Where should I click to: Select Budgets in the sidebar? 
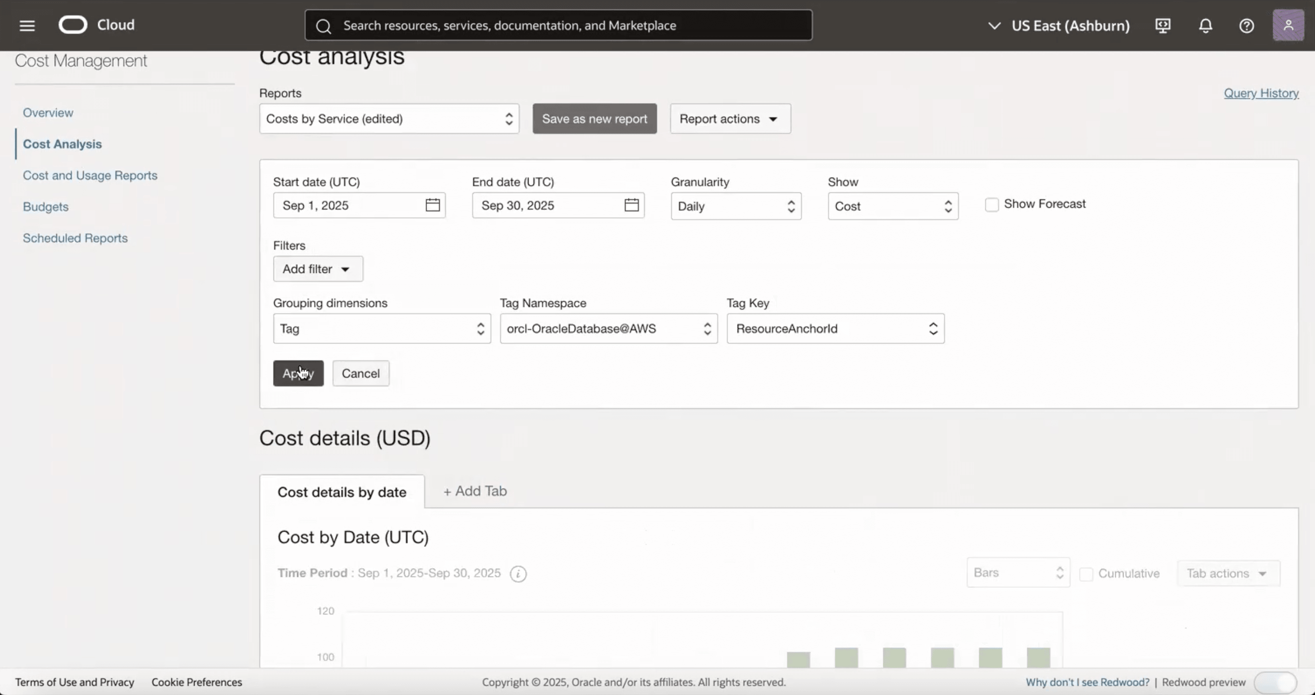[x=45, y=206]
